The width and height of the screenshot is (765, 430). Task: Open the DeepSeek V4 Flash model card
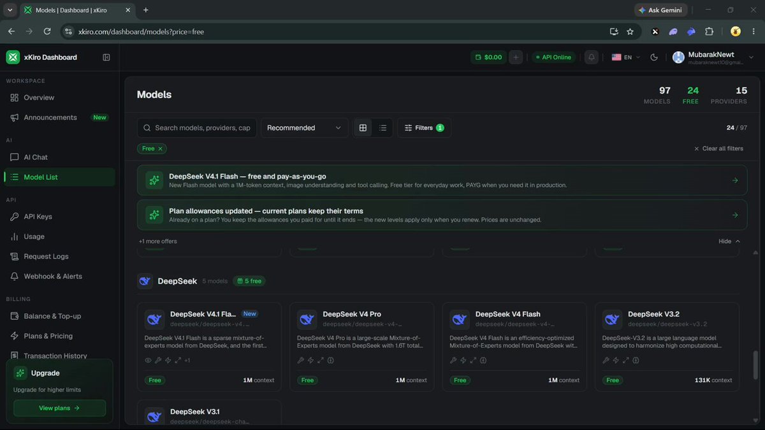pyautogui.click(x=514, y=347)
